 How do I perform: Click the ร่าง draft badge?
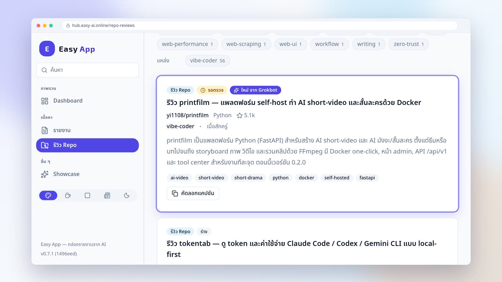pyautogui.click(x=204, y=232)
